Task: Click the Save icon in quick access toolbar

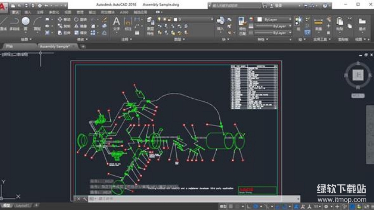Action: (26, 5)
